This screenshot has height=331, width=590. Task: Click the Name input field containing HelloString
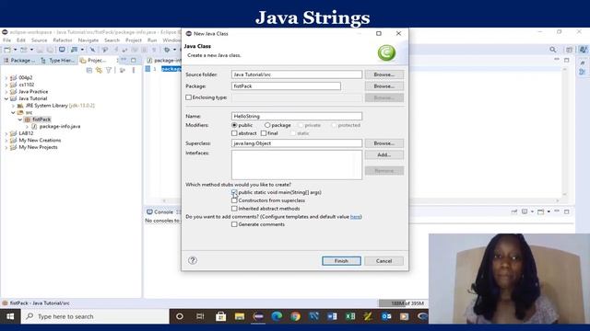tap(297, 116)
